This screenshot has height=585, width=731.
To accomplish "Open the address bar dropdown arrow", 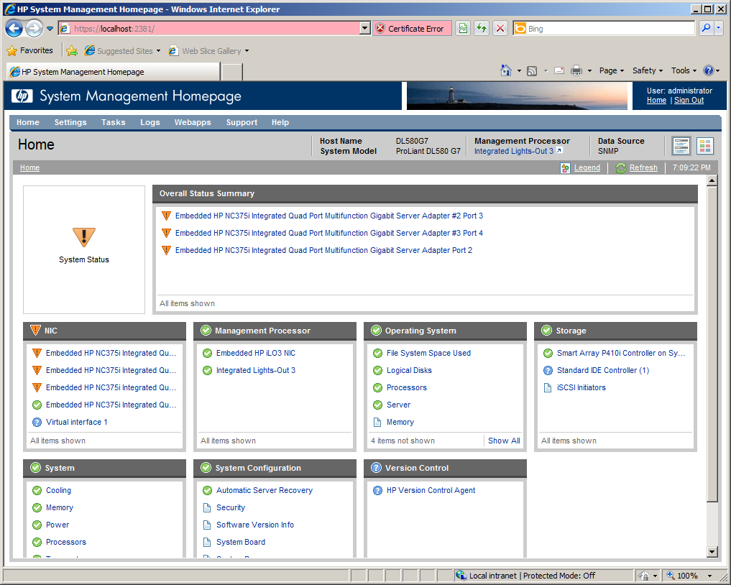I will 365,29.
